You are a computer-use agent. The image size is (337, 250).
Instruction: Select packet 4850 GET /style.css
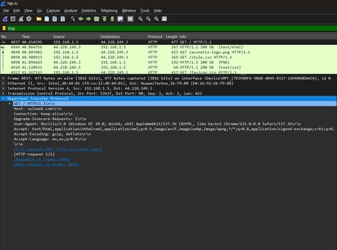[x=168, y=57]
